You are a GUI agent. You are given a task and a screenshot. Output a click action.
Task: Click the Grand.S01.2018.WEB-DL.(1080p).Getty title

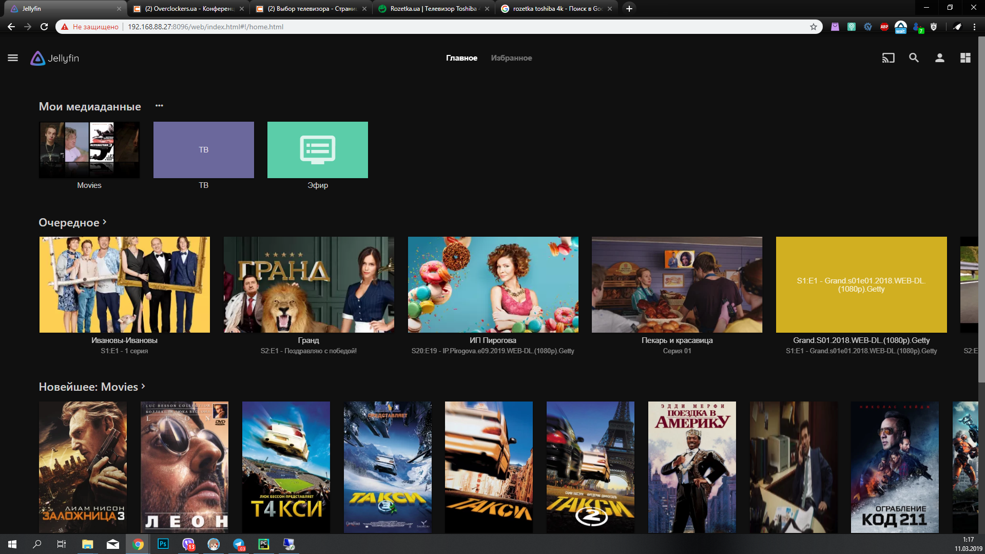pyautogui.click(x=861, y=340)
